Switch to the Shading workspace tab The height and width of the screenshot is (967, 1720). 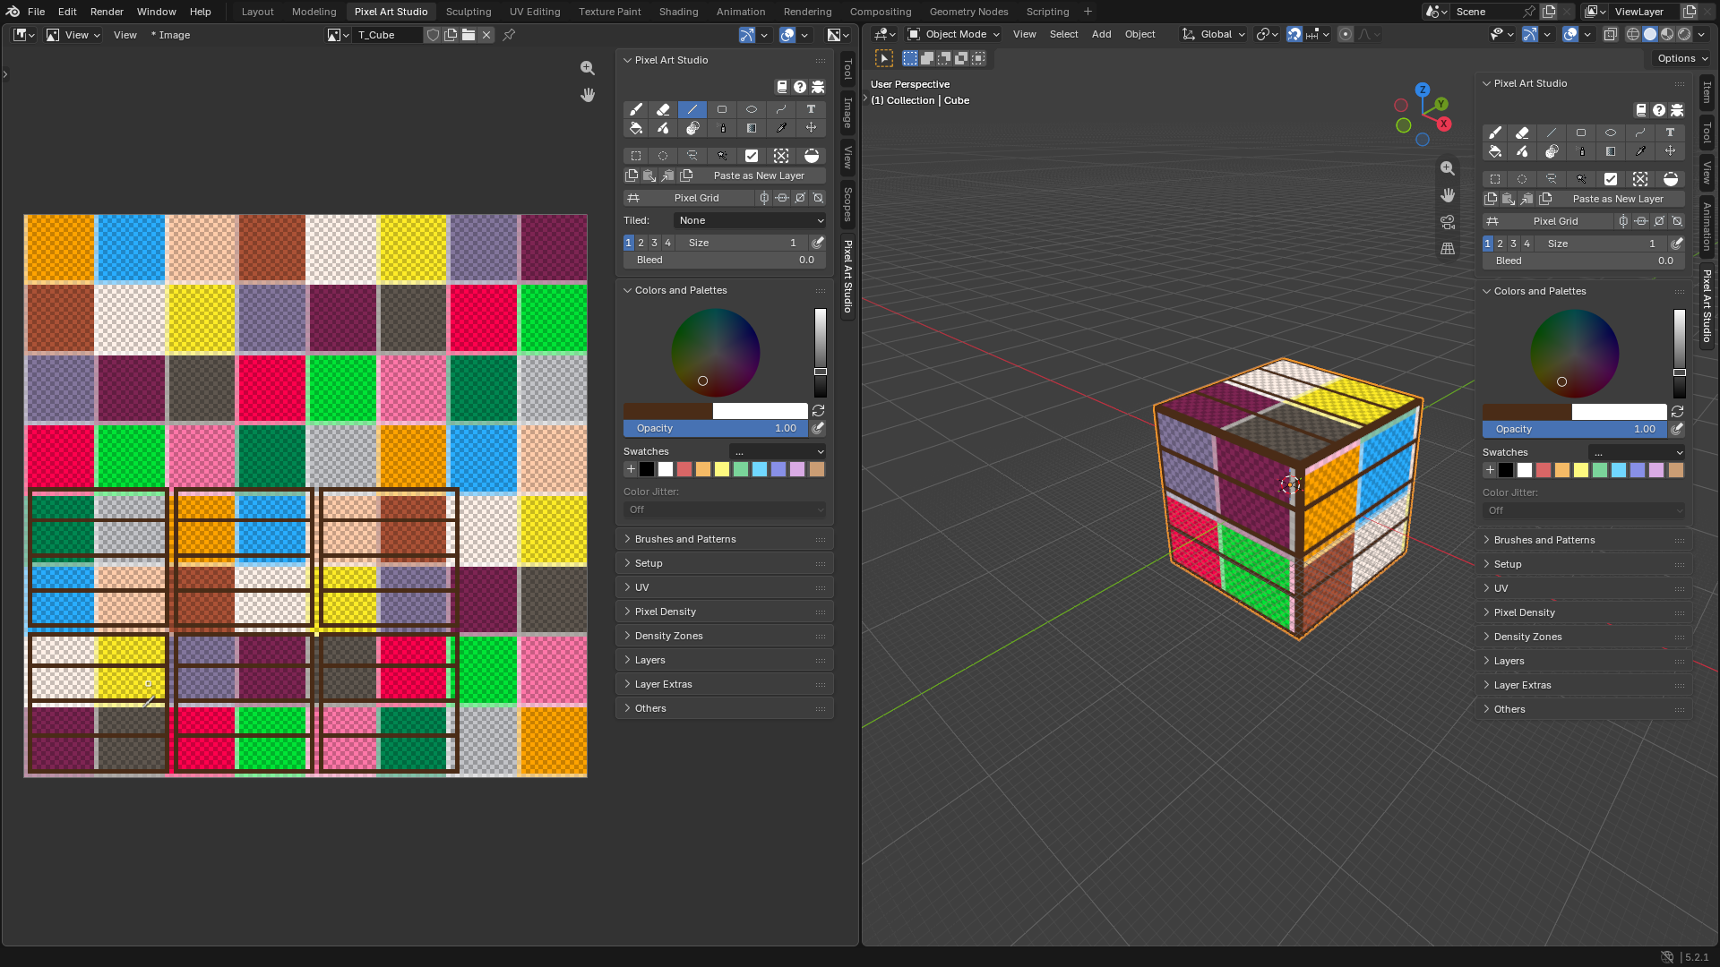pyautogui.click(x=679, y=12)
